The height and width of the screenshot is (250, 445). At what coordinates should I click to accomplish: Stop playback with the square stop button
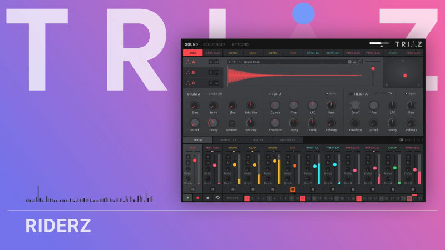click(x=207, y=198)
